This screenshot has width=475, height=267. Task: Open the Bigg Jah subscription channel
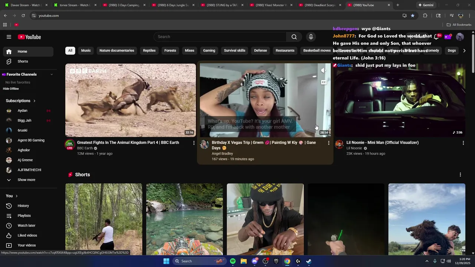[28, 121]
